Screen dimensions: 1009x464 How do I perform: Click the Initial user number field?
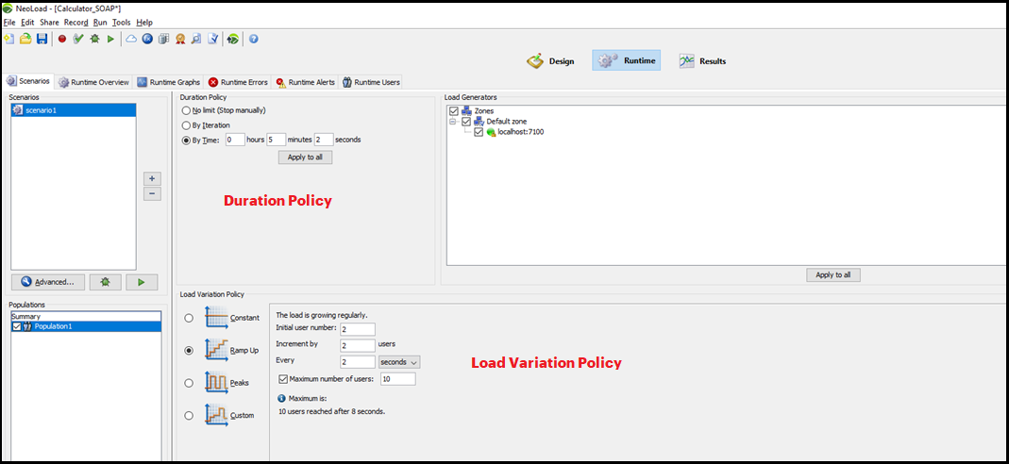[358, 329]
